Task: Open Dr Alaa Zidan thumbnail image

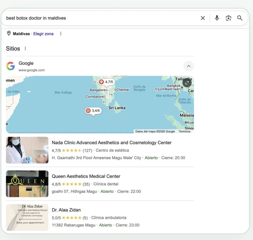Action: (27, 217)
